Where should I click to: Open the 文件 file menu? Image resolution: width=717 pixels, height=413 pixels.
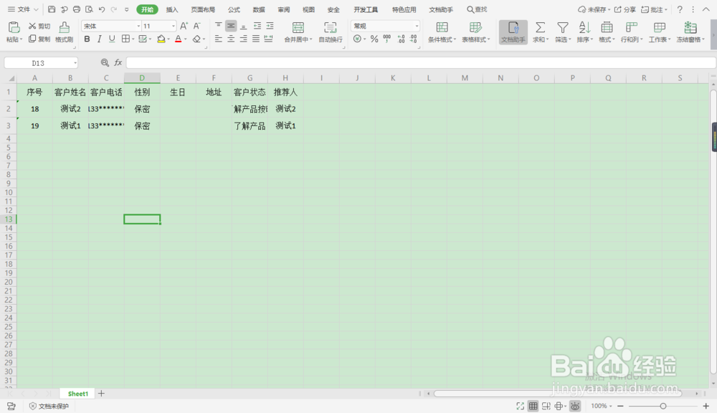click(x=23, y=9)
